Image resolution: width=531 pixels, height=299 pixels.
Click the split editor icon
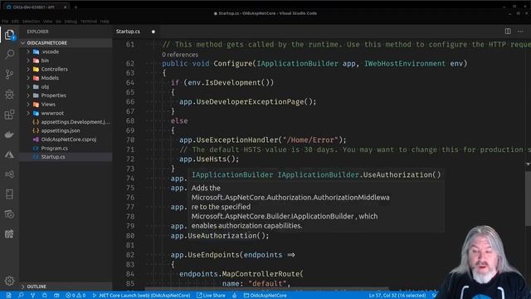tap(508, 32)
